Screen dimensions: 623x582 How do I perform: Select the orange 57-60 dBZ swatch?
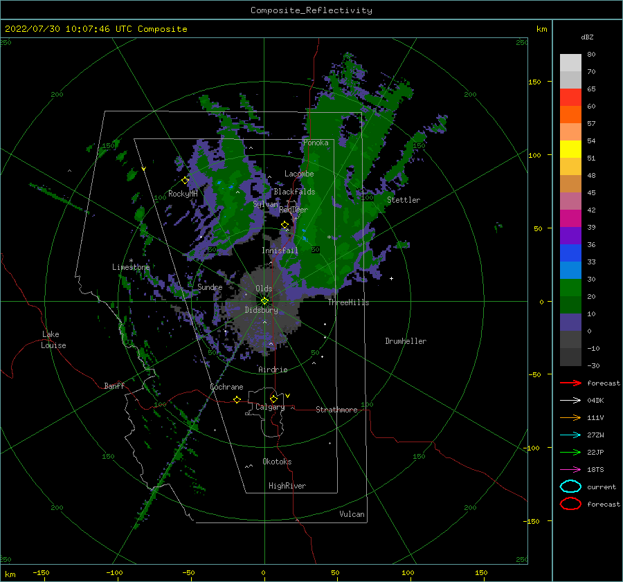[x=570, y=114]
